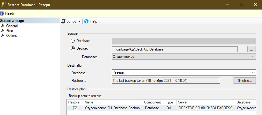Close the Restore Database window
The width and height of the screenshot is (262, 115).
255,5
